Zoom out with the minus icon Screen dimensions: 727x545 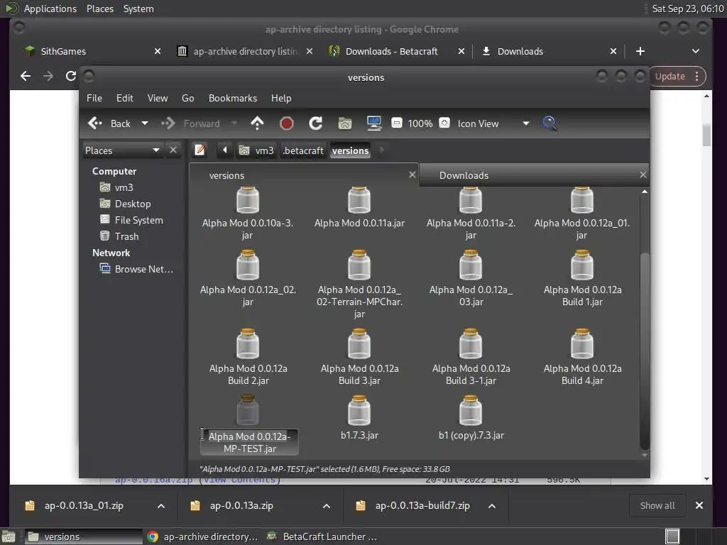point(397,123)
